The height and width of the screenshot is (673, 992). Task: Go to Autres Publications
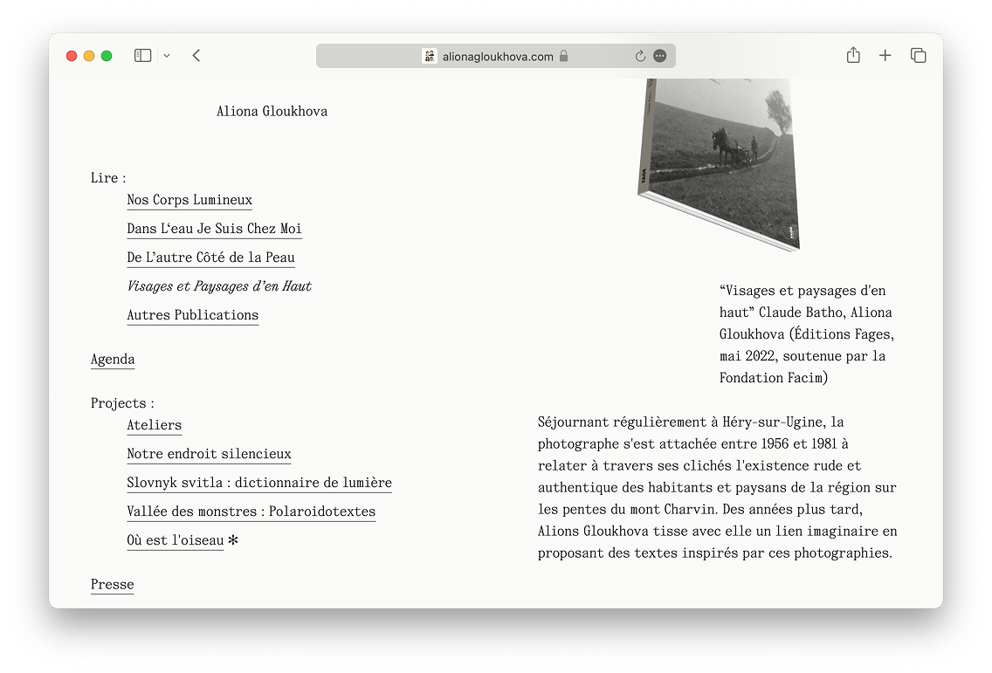tap(192, 315)
